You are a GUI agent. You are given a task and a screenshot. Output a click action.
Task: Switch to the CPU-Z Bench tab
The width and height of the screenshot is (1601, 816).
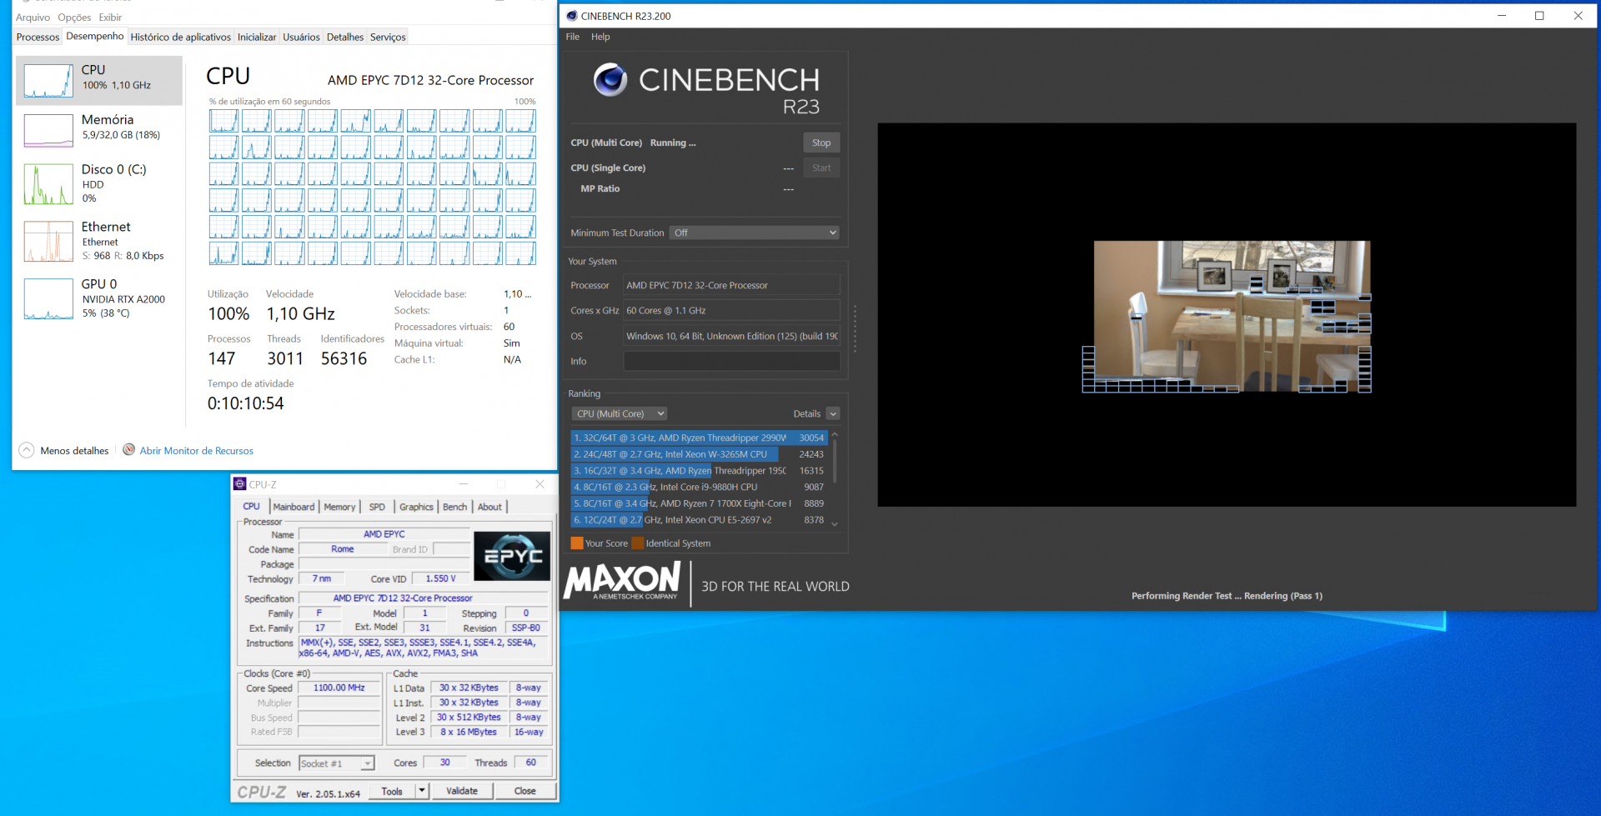tap(454, 507)
